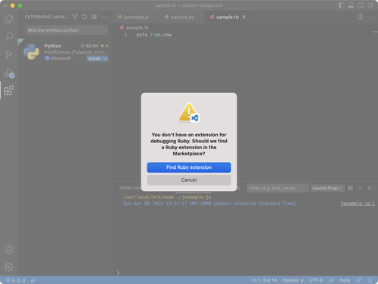Click the /usr/local/bin/node output line
378x284 pixels.
click(167, 197)
